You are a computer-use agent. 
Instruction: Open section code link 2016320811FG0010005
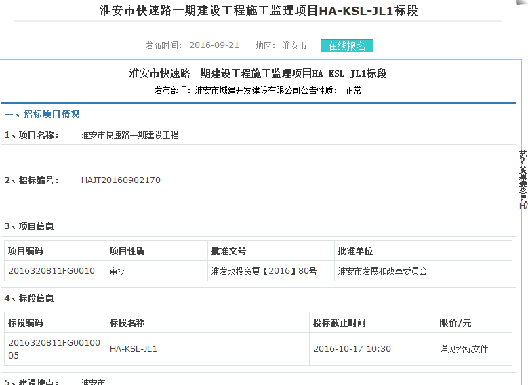pyautogui.click(x=54, y=349)
